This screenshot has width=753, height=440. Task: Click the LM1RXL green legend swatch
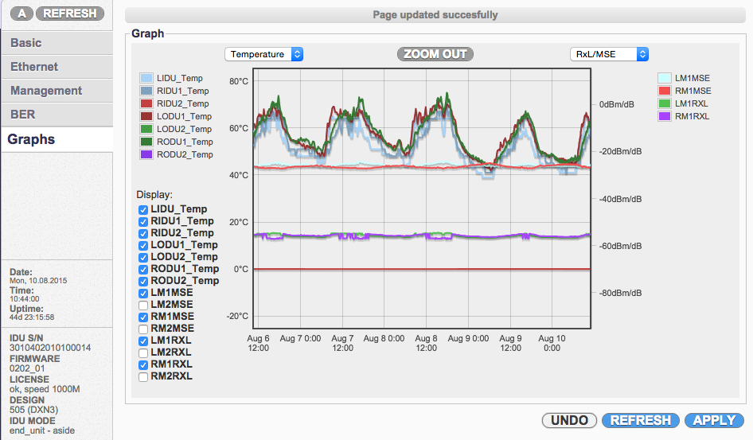click(x=665, y=104)
